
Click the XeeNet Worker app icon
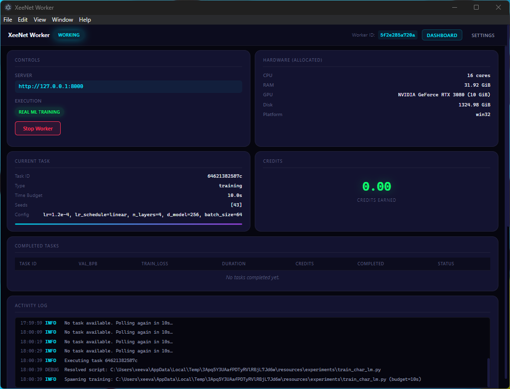[x=7, y=7]
